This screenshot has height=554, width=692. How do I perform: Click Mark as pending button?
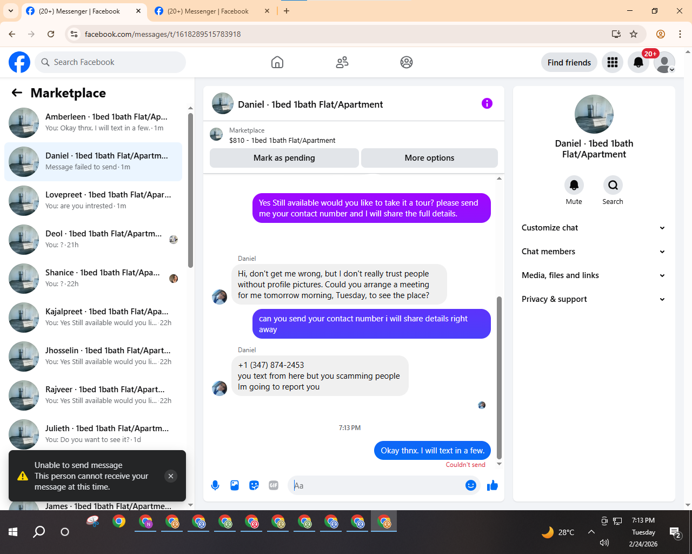point(284,158)
